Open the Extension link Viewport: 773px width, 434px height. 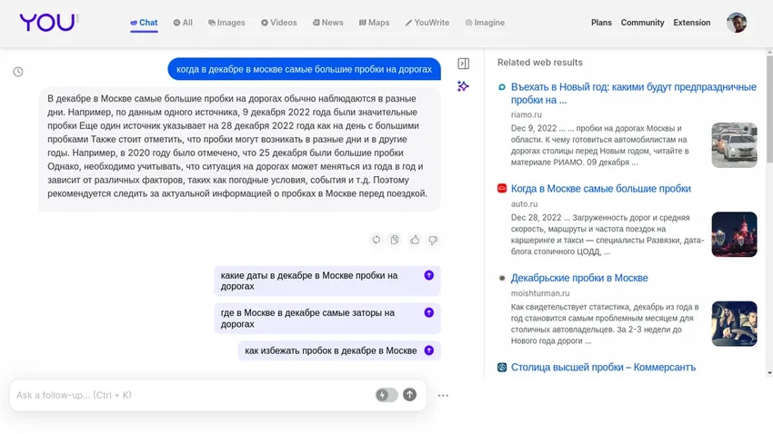click(x=692, y=23)
